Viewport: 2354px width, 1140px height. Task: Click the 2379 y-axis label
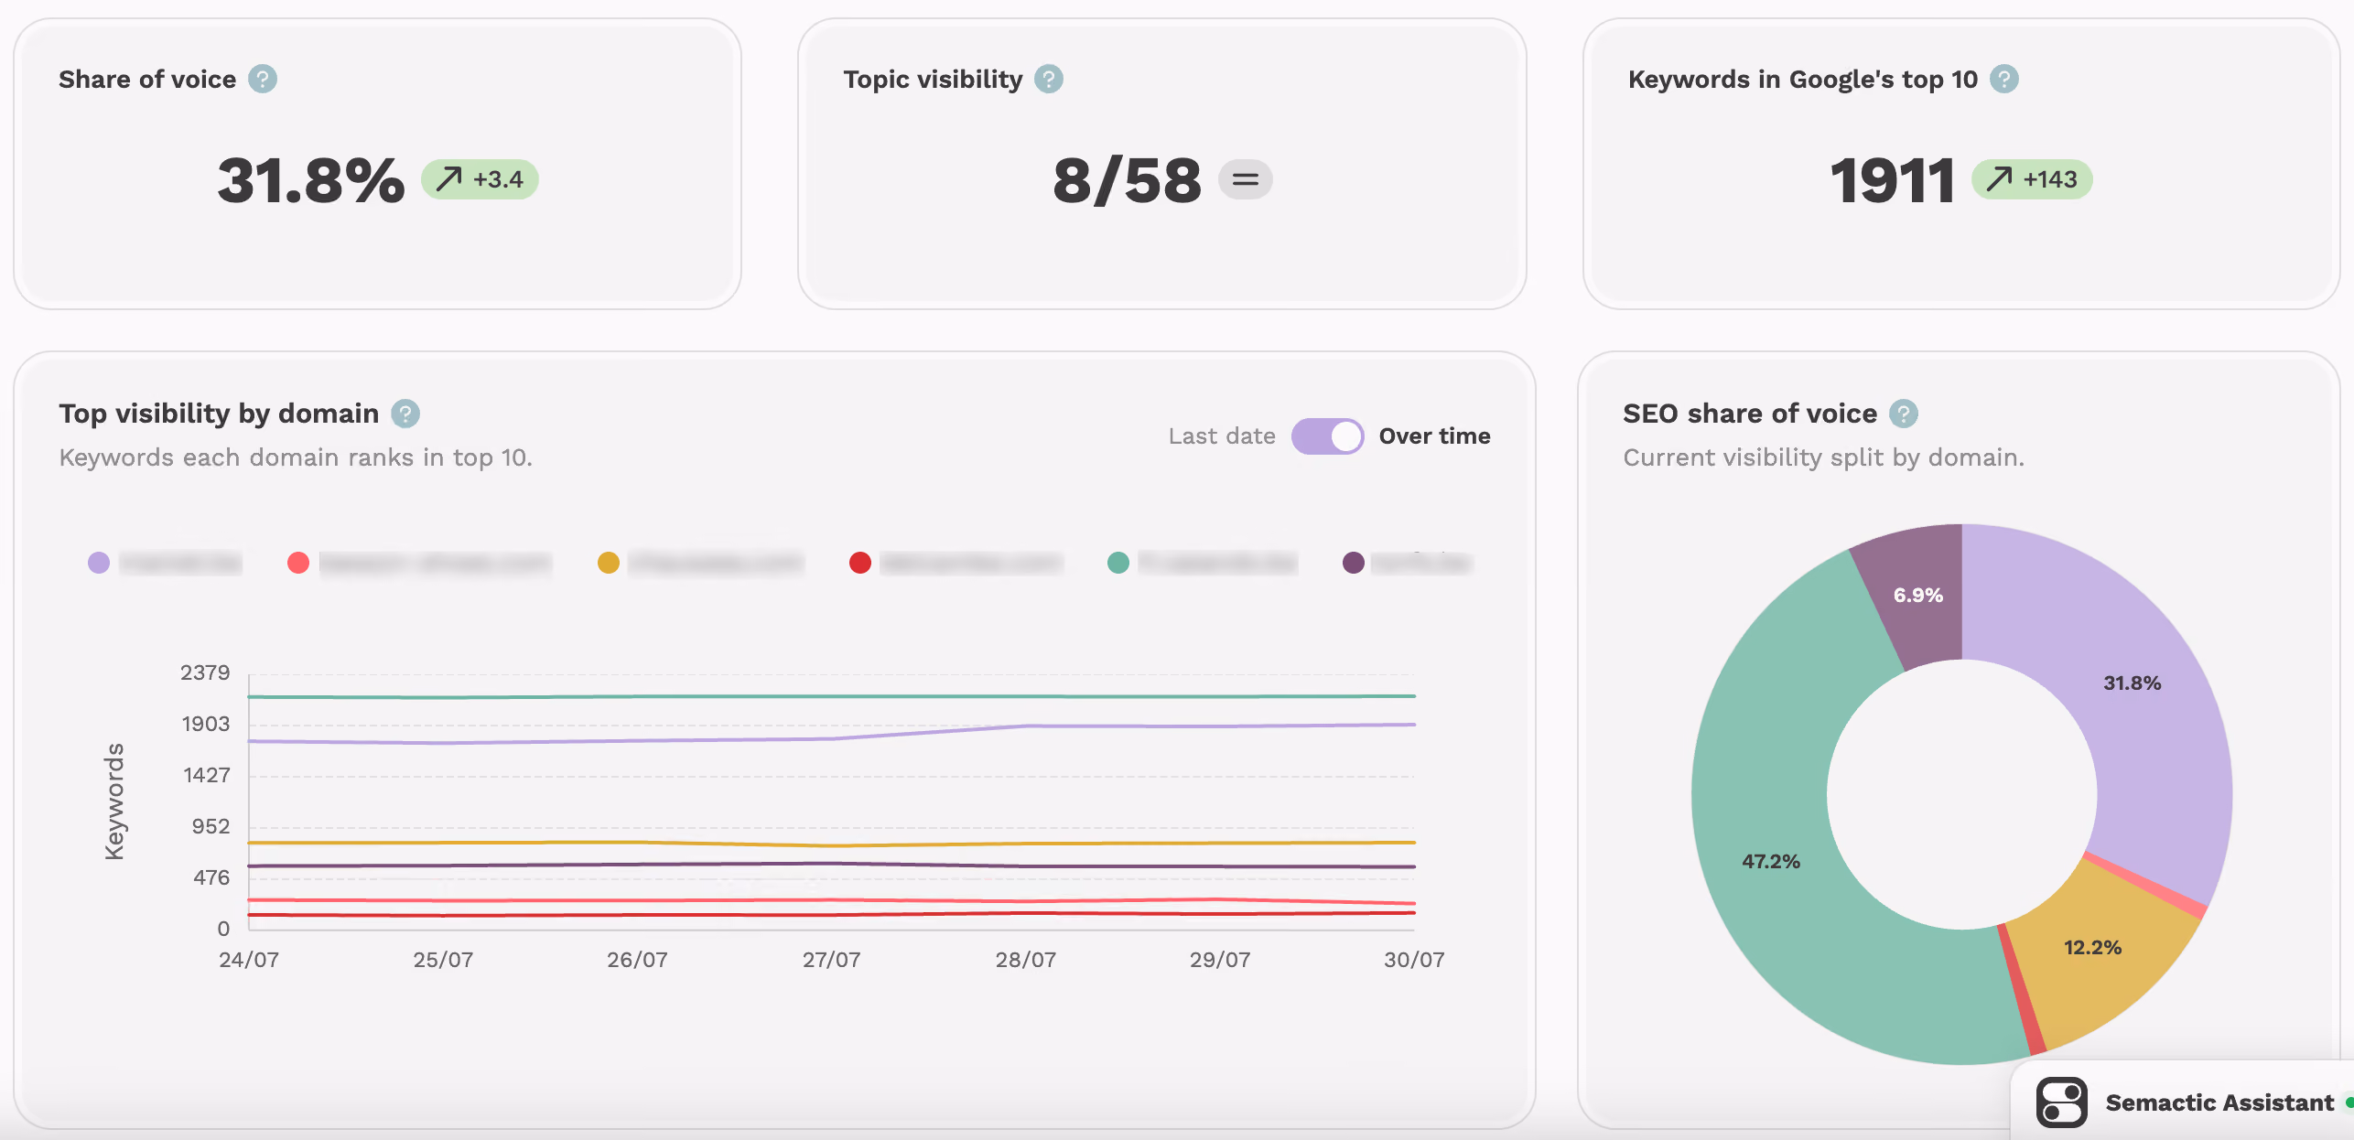[x=205, y=672]
